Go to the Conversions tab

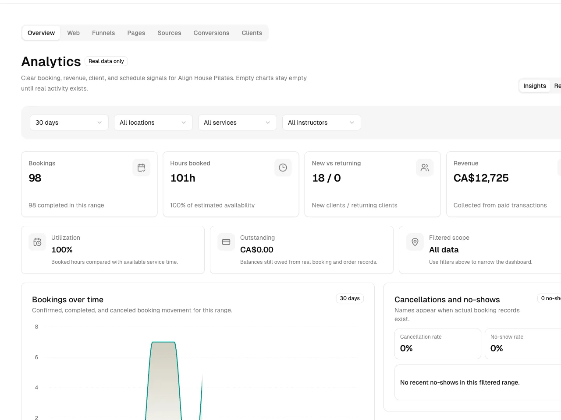click(x=211, y=33)
